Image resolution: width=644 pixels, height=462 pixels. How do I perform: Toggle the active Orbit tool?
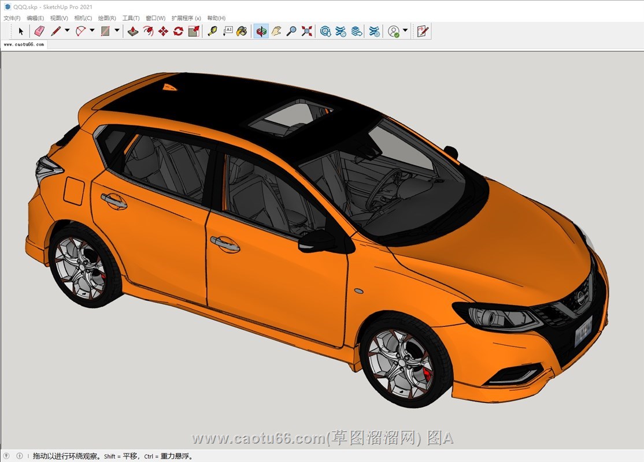pyautogui.click(x=261, y=31)
